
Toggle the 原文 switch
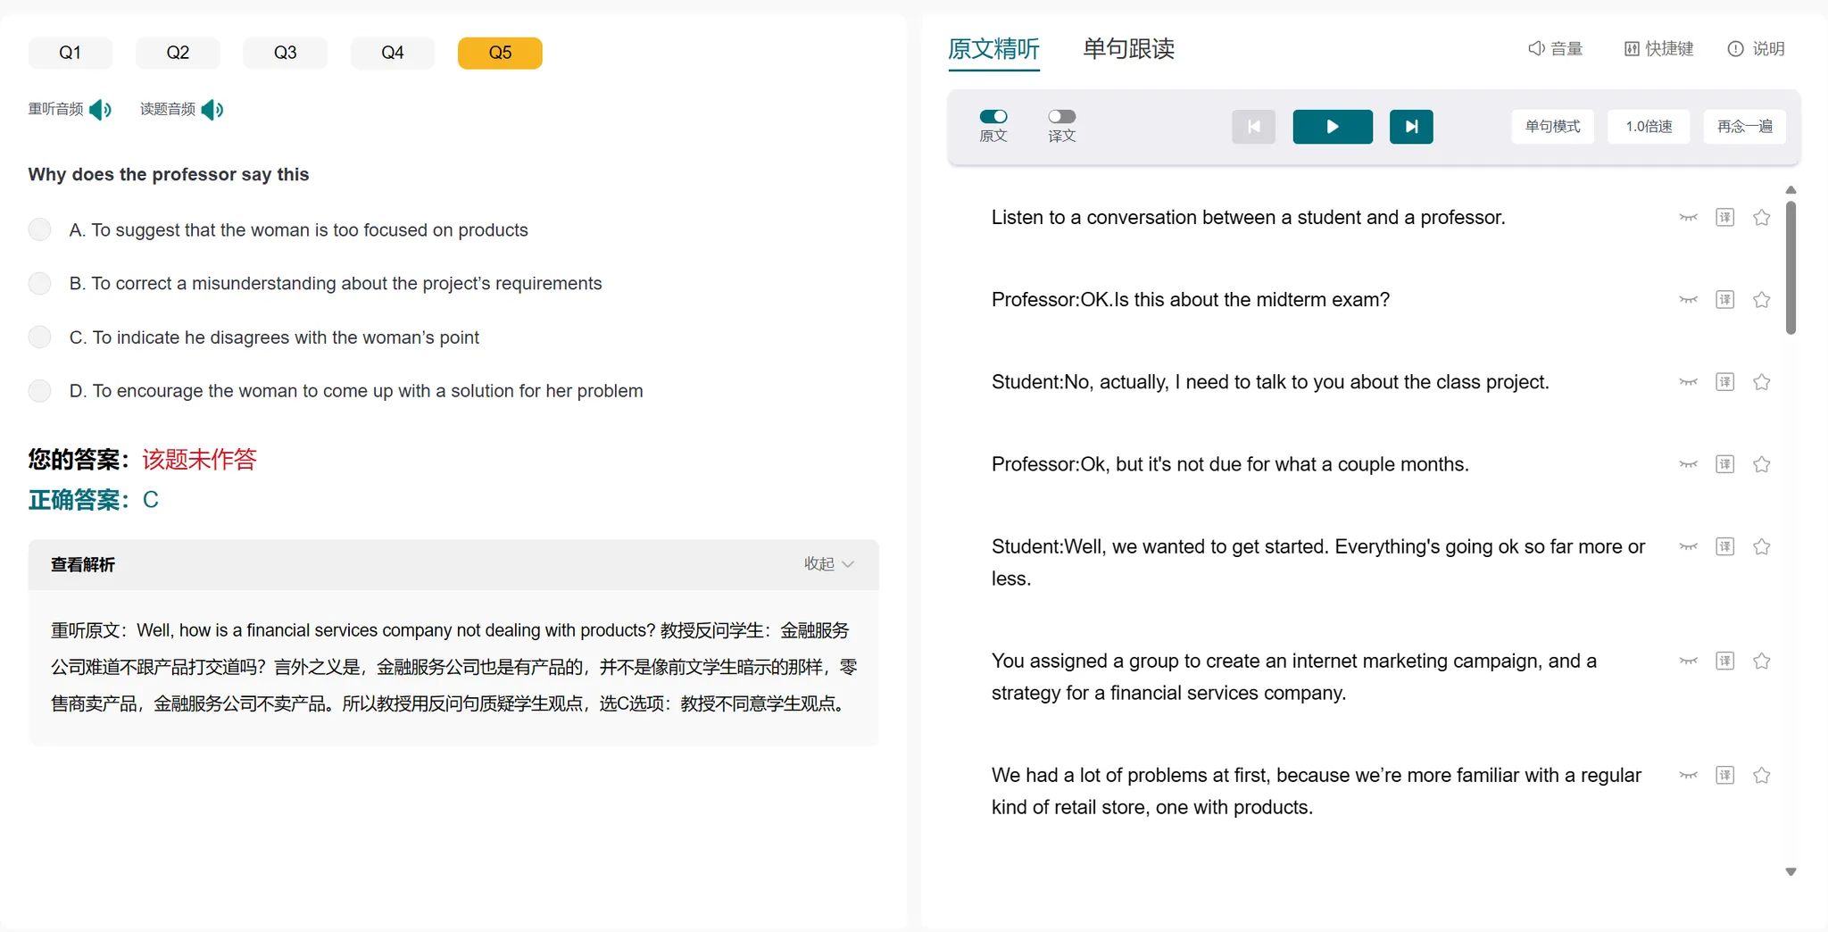[993, 116]
